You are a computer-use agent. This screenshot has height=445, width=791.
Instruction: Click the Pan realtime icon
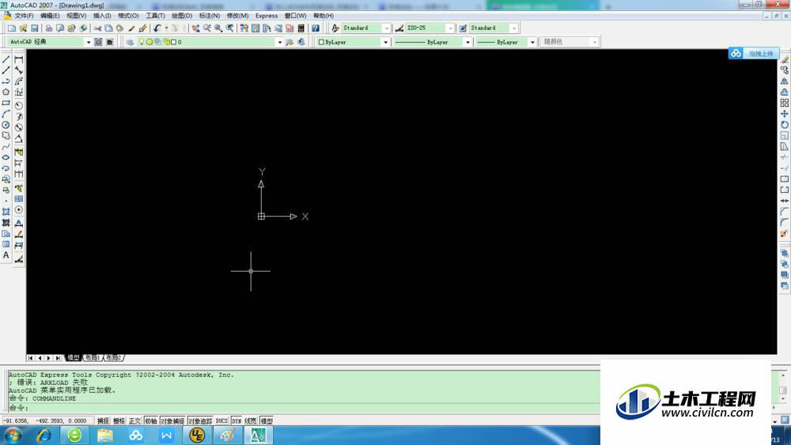(x=195, y=28)
